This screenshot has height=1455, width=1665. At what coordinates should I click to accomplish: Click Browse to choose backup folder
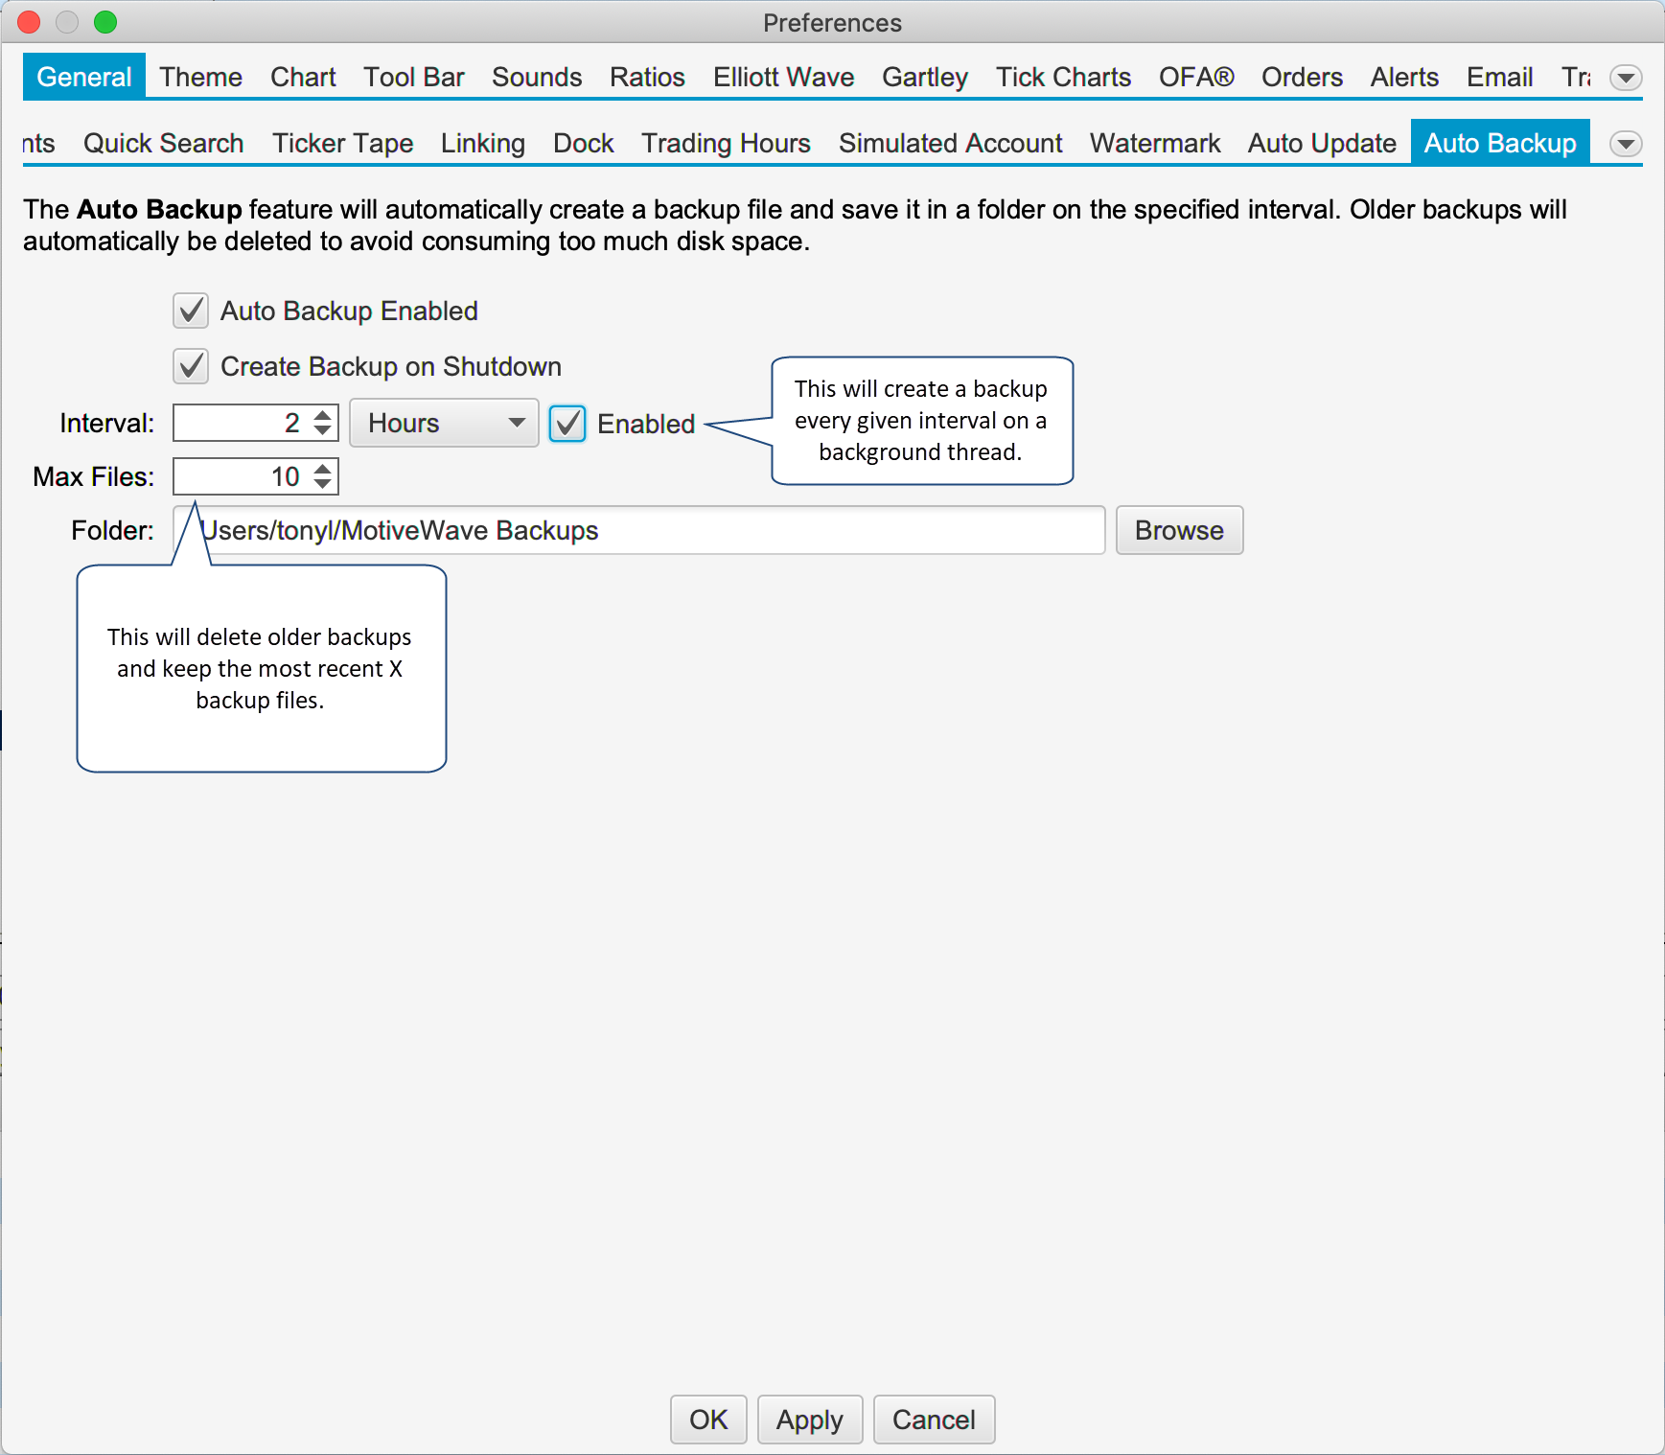[1178, 530]
